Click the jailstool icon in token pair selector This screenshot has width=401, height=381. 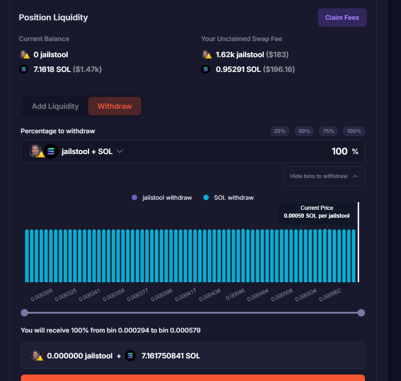pyautogui.click(x=36, y=151)
